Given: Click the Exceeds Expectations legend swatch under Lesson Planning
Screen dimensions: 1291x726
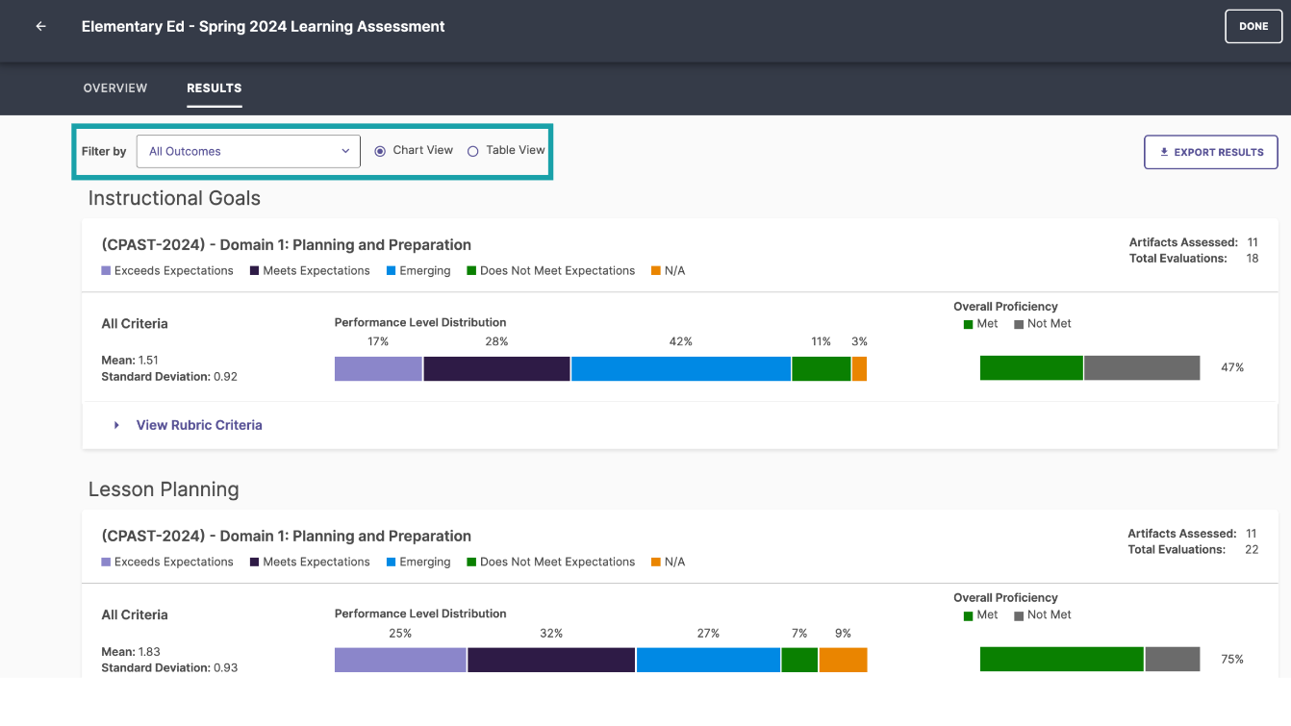Looking at the screenshot, I should tap(106, 563).
